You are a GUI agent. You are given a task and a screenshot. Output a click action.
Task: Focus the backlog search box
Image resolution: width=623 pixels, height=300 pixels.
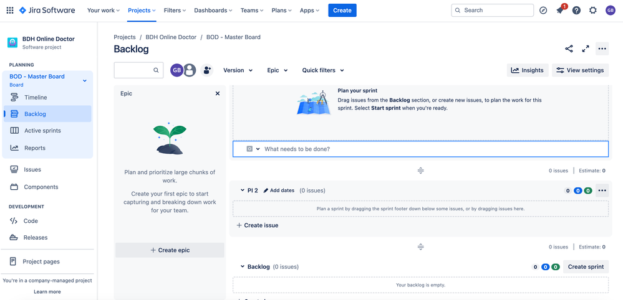tap(138, 70)
